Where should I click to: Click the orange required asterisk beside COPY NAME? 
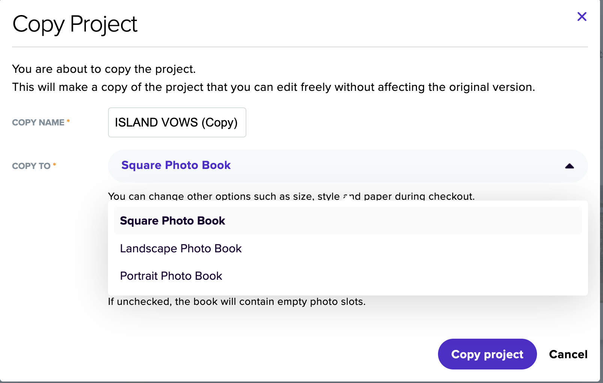coord(68,121)
